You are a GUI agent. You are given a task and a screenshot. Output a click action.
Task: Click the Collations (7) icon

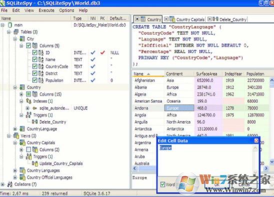tap(10, 184)
